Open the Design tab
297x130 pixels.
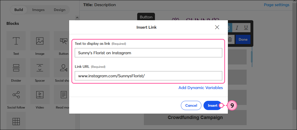pos(59,10)
